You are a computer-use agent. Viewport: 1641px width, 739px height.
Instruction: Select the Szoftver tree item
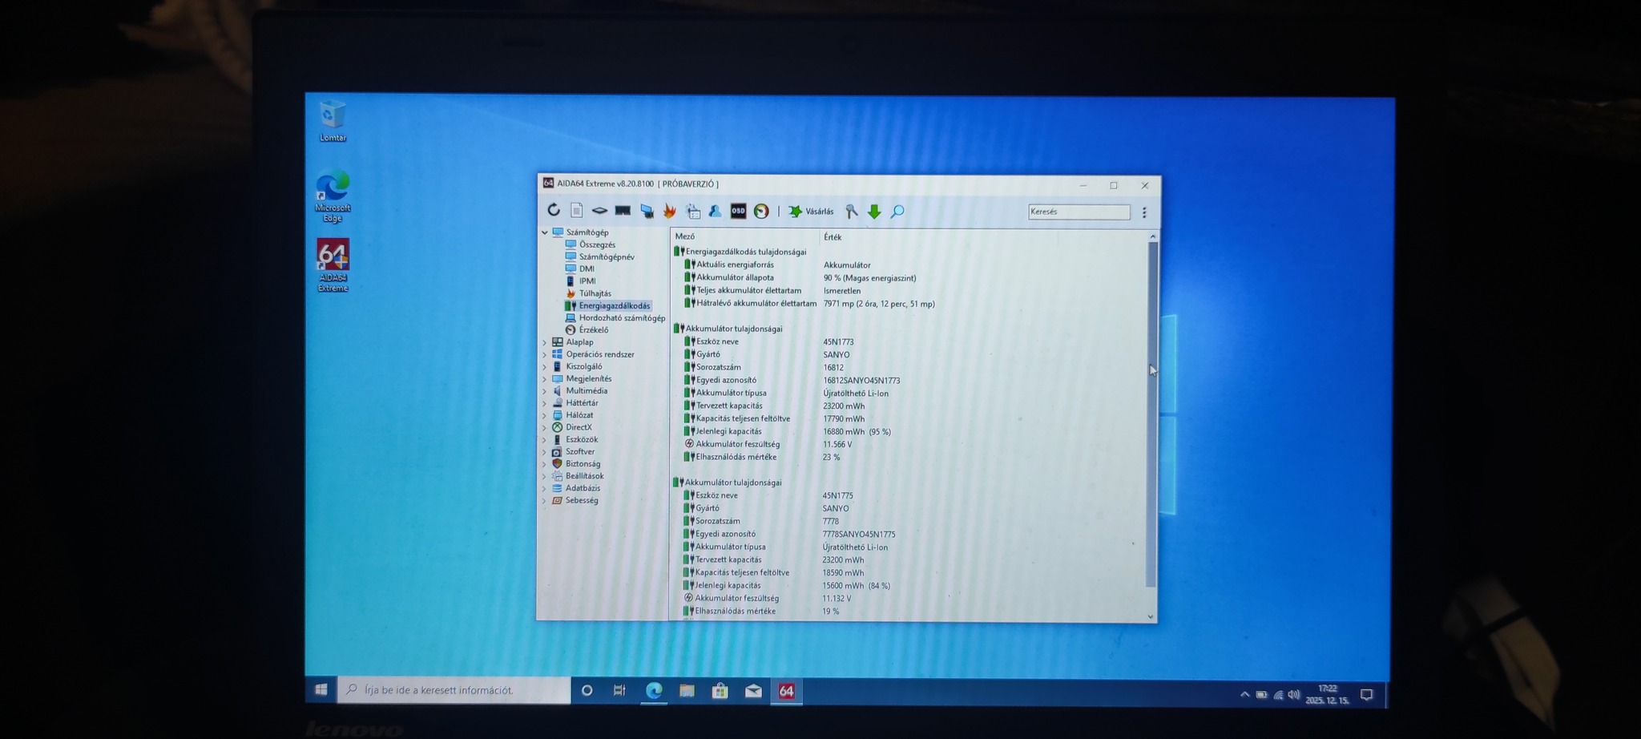point(579,451)
